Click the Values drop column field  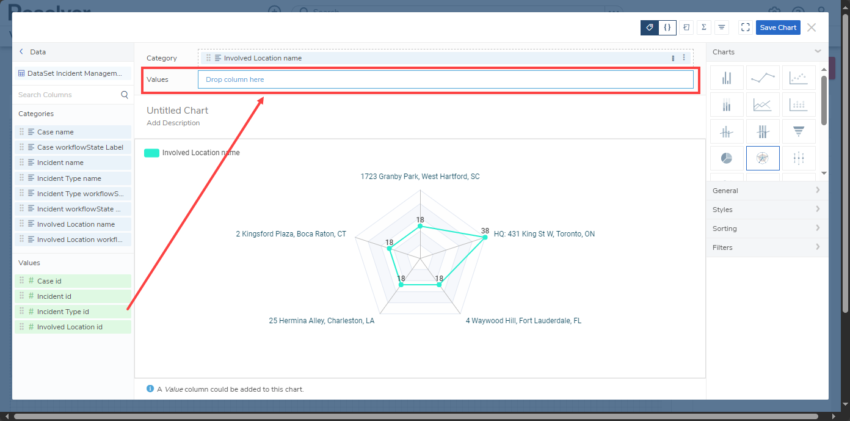[446, 79]
